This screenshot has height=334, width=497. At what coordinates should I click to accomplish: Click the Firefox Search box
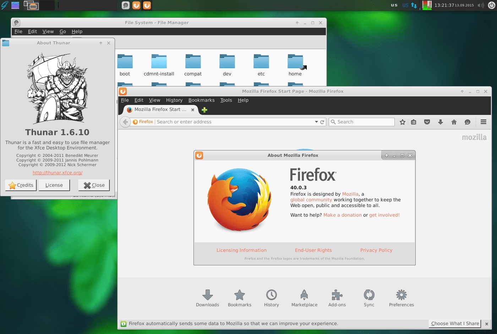362,122
